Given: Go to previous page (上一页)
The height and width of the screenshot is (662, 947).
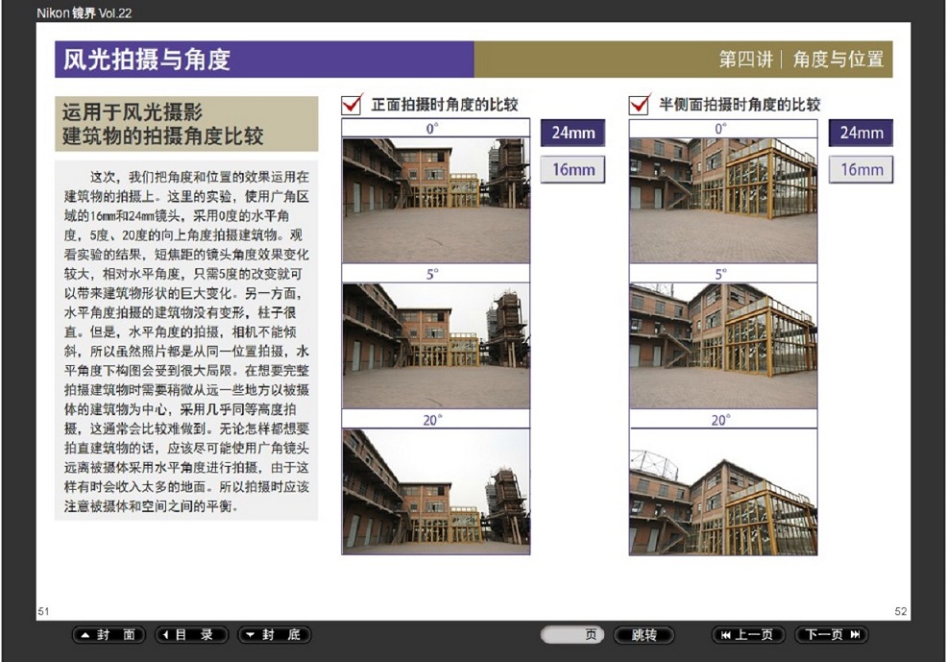Looking at the screenshot, I should pyautogui.click(x=748, y=635).
